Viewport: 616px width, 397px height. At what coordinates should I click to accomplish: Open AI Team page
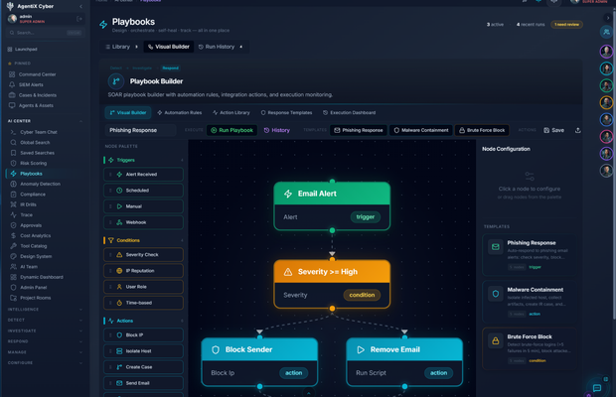[29, 267]
